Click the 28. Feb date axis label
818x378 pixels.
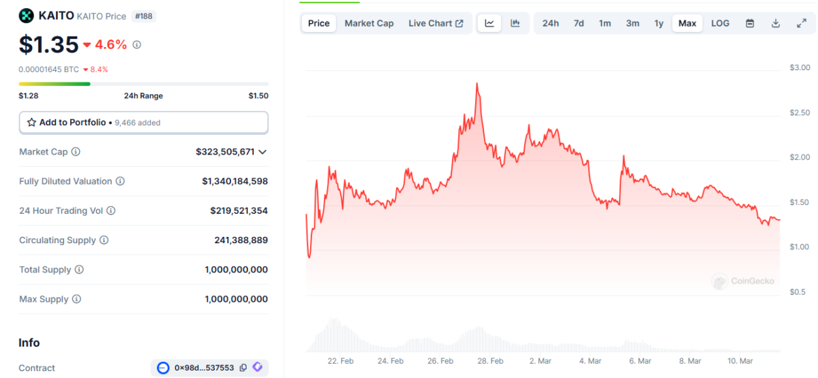pos(490,361)
